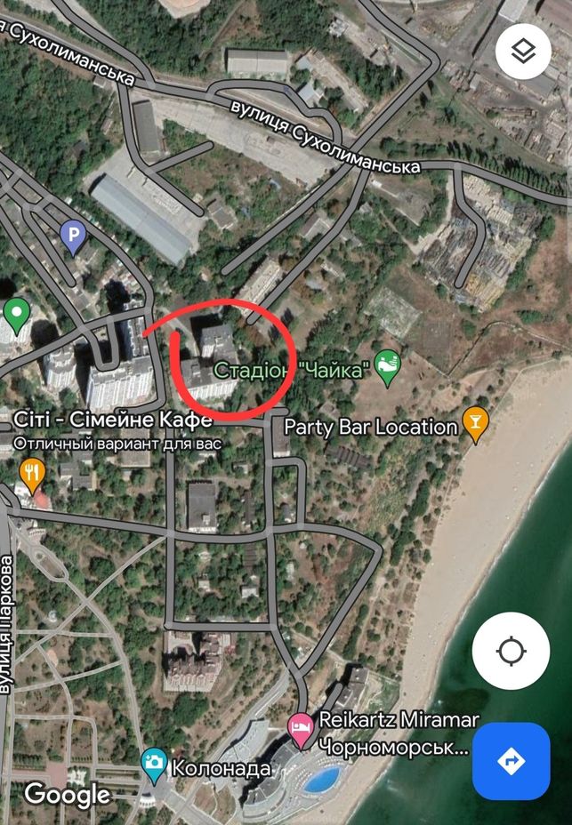
Task: Tap the Сіті - Сімейне Кафе label
Action: click(x=113, y=420)
